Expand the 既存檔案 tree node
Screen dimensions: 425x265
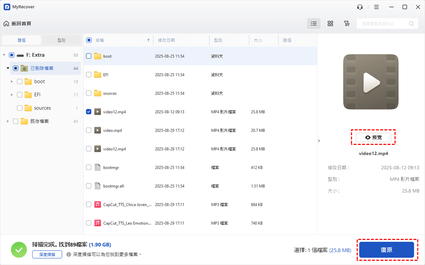click(x=8, y=121)
